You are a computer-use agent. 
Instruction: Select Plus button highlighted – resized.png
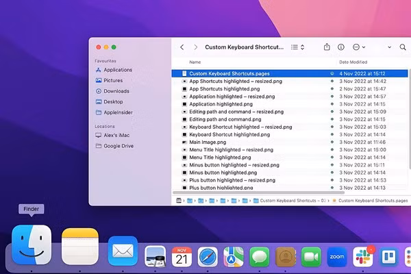[x=290, y=180]
